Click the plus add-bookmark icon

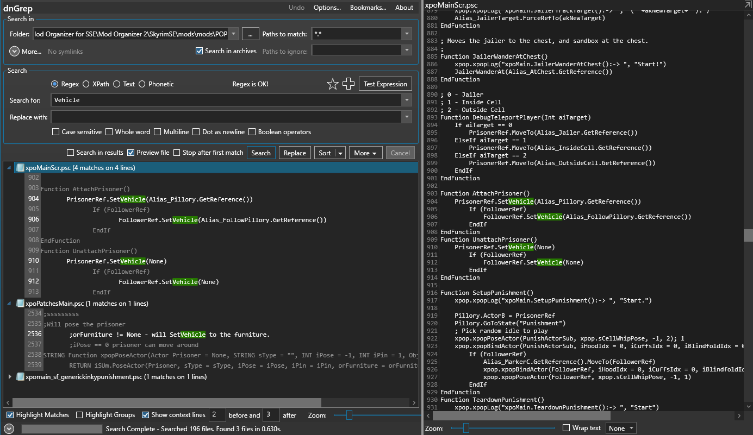point(349,84)
